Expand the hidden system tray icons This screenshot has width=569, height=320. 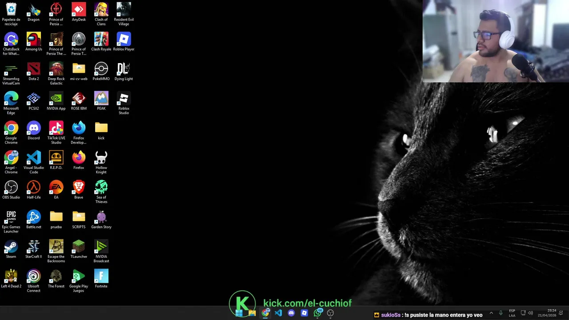491,313
